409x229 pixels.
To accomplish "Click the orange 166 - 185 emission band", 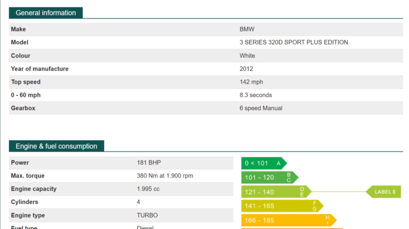I will pyautogui.click(x=288, y=220).
